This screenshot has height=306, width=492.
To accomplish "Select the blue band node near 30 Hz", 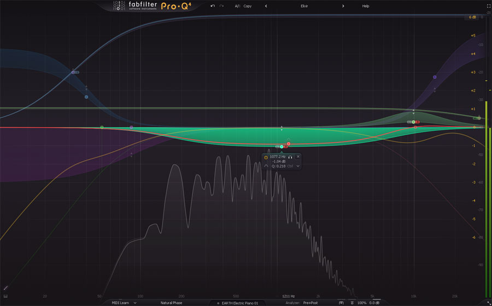I will click(x=73, y=73).
